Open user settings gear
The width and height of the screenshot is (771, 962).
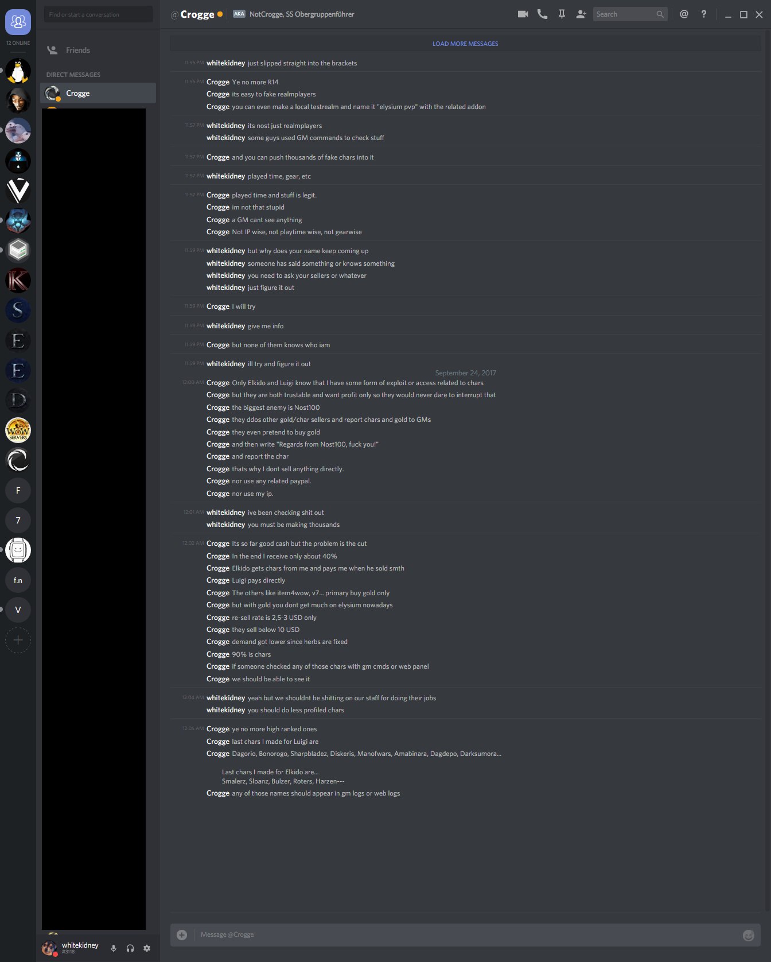147,948
